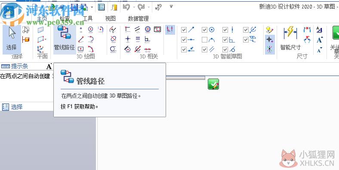Open the 检查 ribbon tab
Viewport: 339px width, 170px height.
(x=65, y=18)
